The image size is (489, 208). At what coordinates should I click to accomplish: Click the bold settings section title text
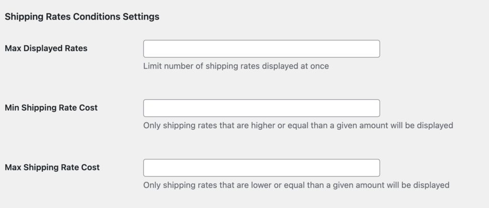pos(82,17)
